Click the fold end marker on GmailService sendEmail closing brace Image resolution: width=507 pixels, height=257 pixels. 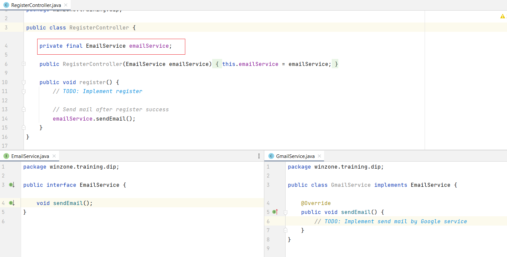(285, 230)
